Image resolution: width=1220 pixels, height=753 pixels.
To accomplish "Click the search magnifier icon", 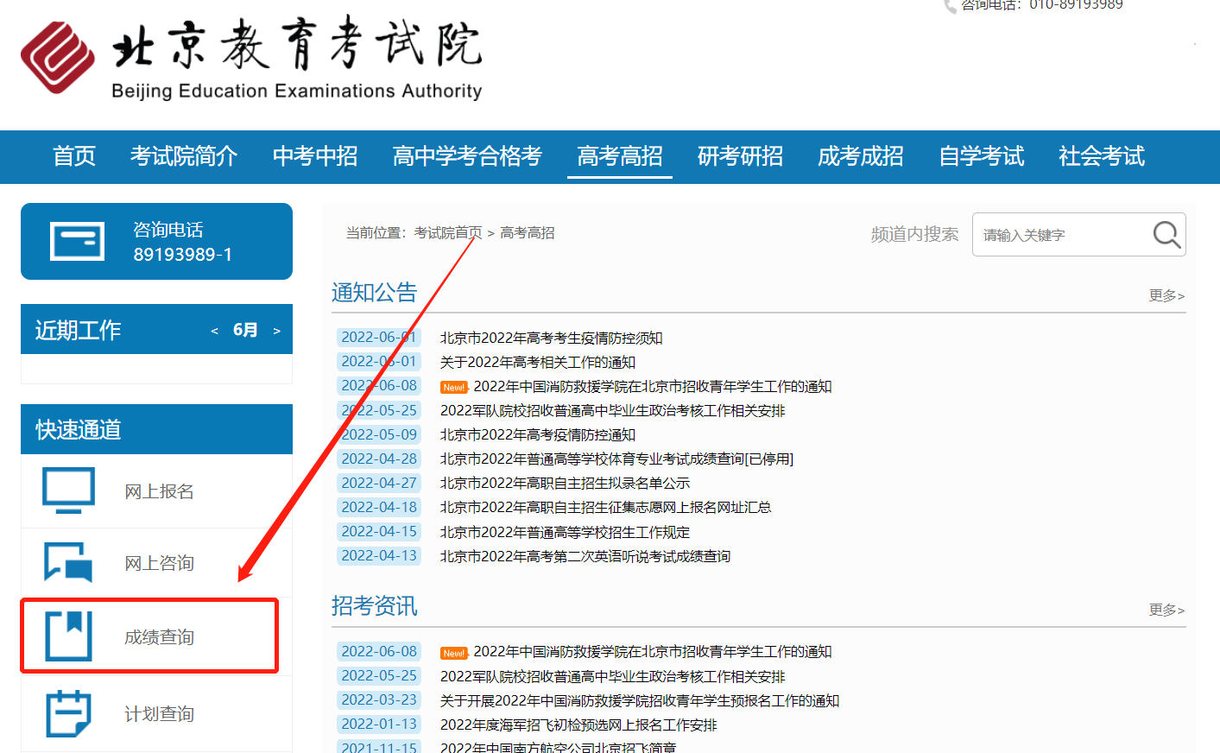I will tap(1166, 234).
